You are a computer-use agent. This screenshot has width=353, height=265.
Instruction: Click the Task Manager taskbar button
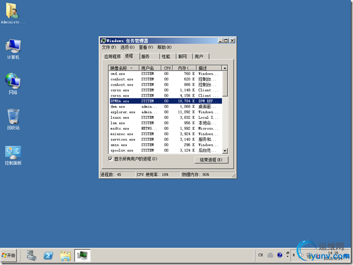tap(82, 255)
